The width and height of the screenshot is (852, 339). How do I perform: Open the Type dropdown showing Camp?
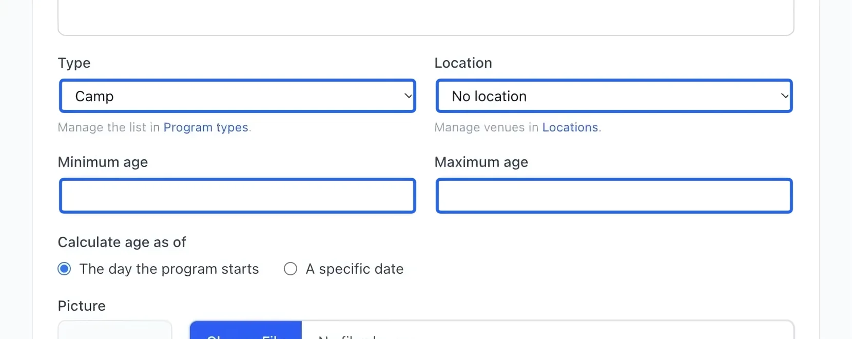pyautogui.click(x=237, y=96)
